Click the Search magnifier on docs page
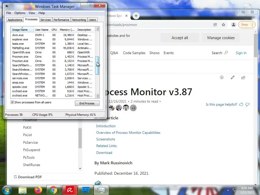Screen dimensions: 260x195 tap(226, 53)
